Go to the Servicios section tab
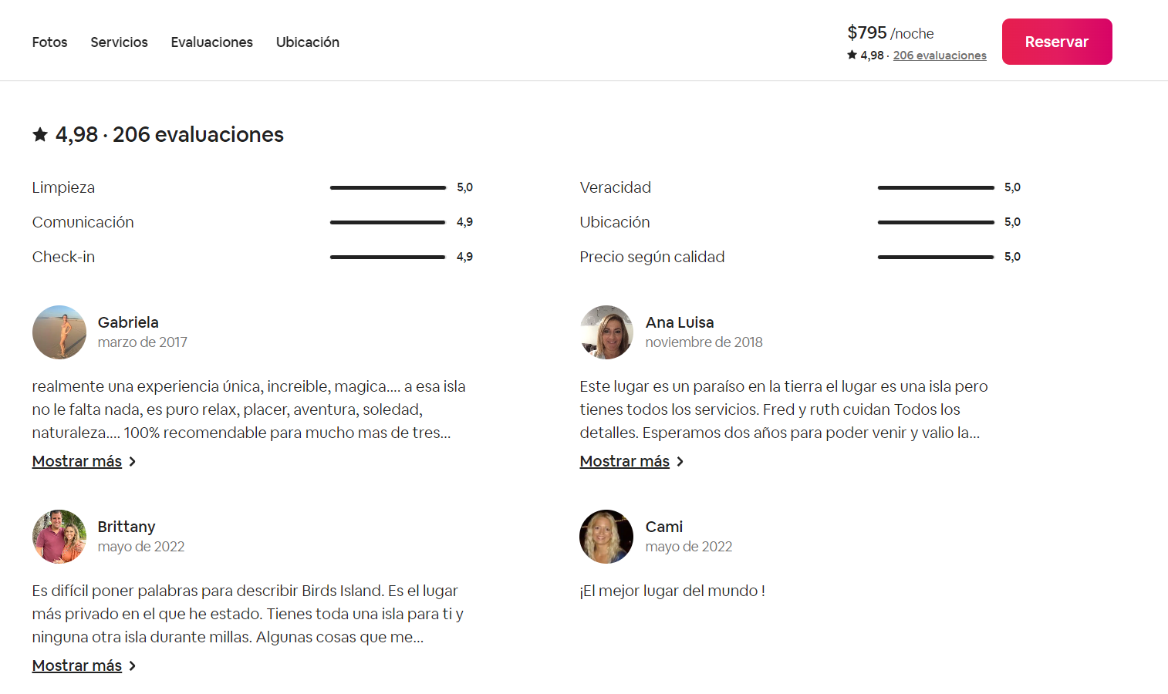Image resolution: width=1168 pixels, height=694 pixels. [x=119, y=42]
